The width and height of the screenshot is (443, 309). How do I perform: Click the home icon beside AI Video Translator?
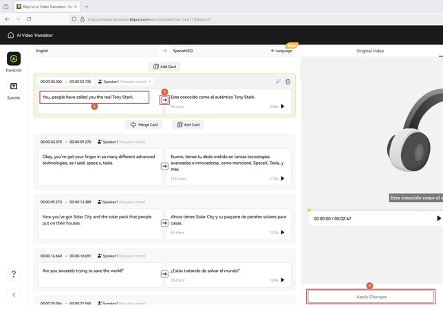click(10, 35)
